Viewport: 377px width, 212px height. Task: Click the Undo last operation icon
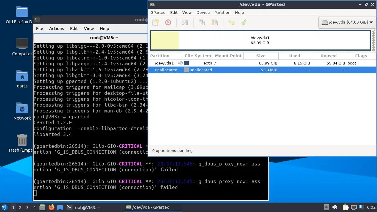click(x=231, y=22)
